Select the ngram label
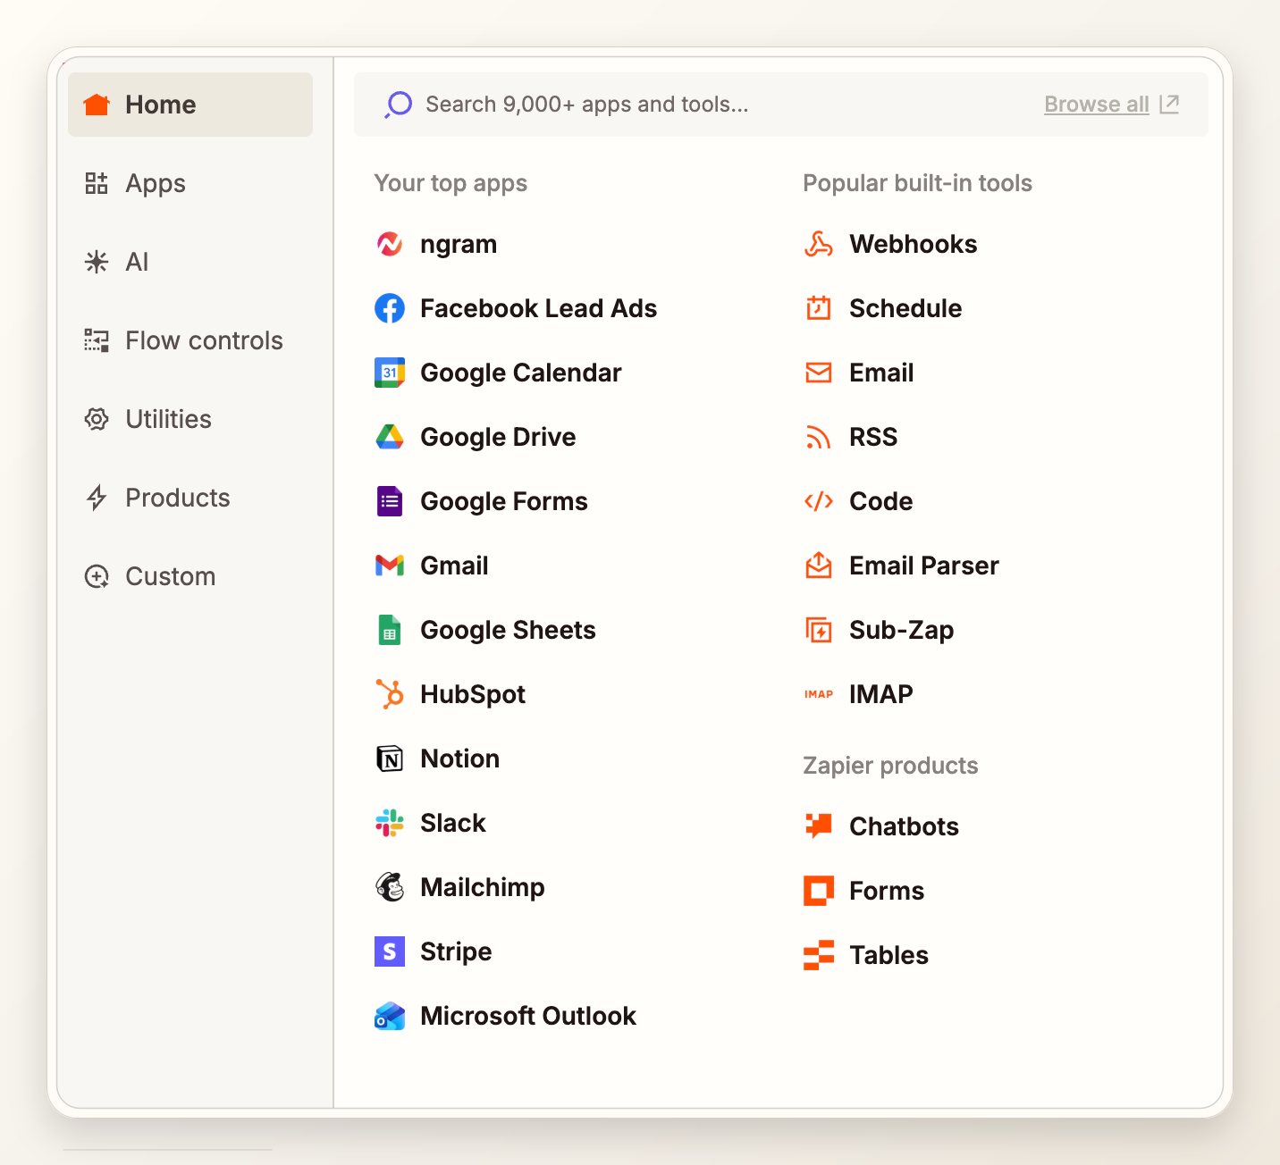The image size is (1280, 1165). [x=459, y=244]
